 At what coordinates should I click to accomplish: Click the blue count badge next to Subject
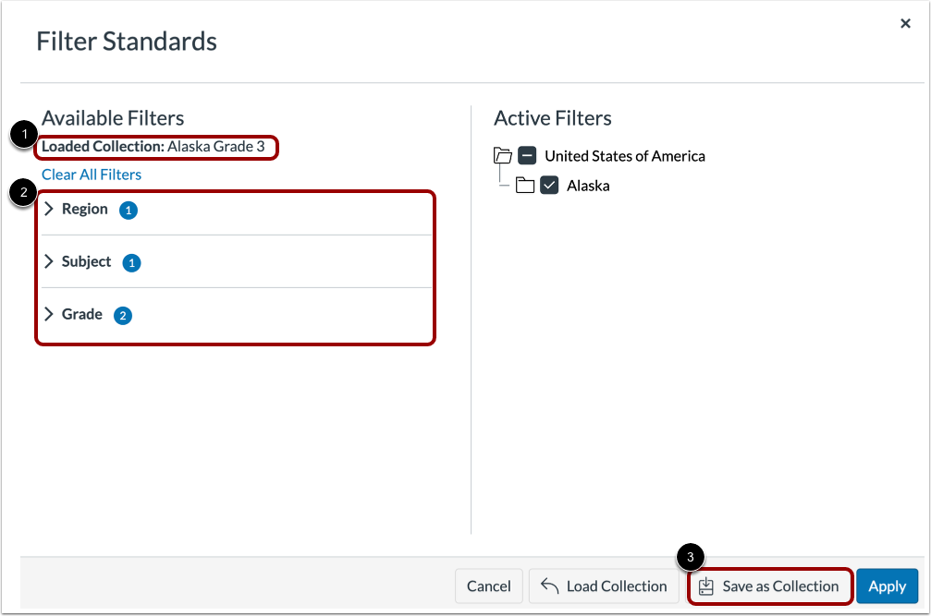point(130,262)
